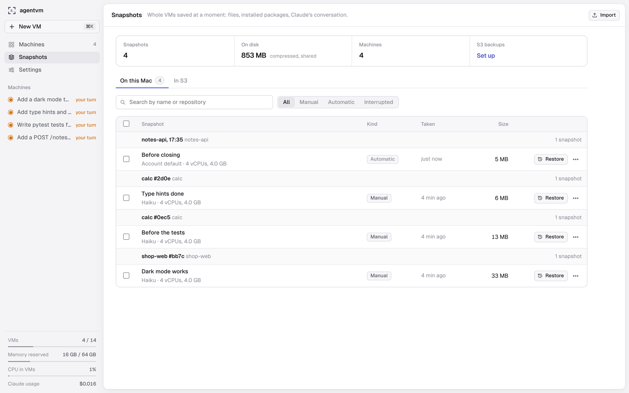629x393 pixels.
Task: Click status dot of Add type hints machine
Action: 11,112
